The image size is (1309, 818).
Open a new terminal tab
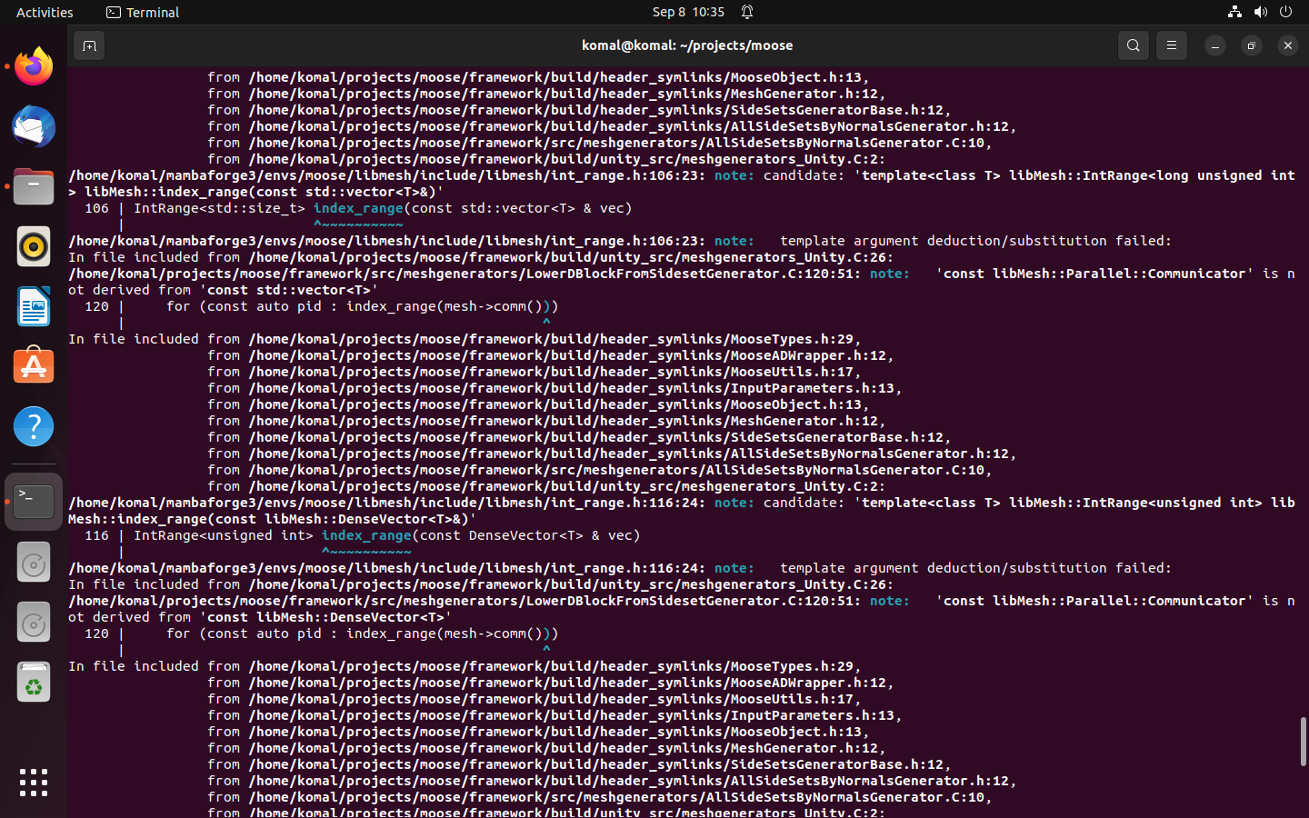coord(88,45)
